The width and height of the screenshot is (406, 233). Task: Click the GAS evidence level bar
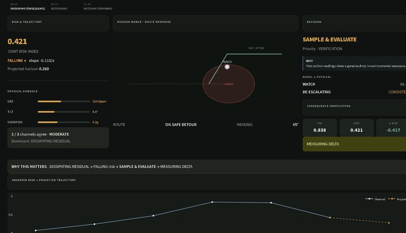pos(63,101)
